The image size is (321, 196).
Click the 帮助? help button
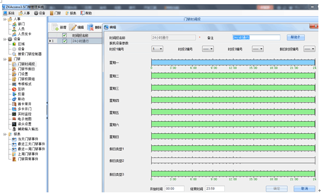pos(296,38)
